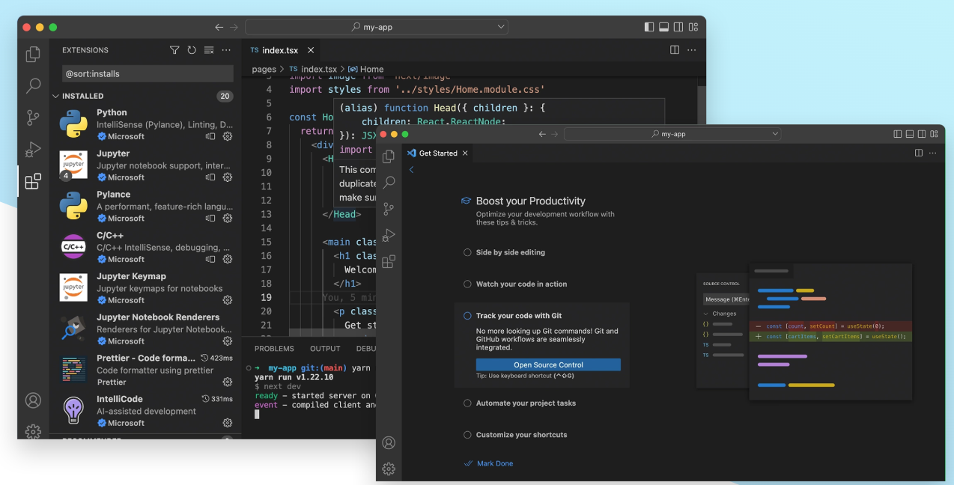
Task: Open Source Control in front window activity bar
Action: [x=389, y=209]
